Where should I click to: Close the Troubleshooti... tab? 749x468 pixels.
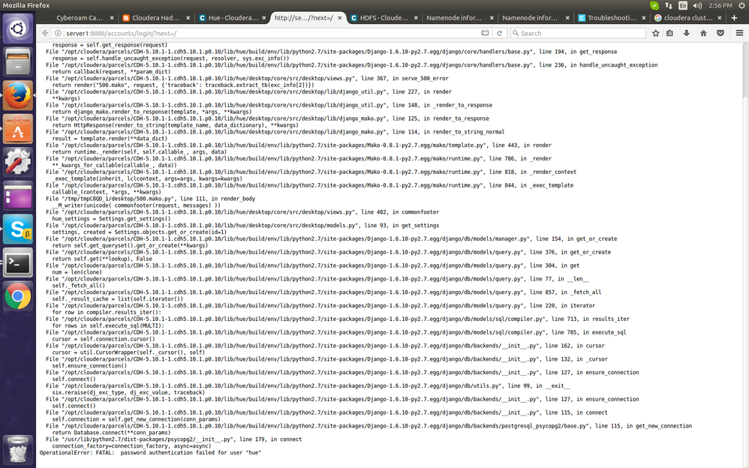point(643,18)
